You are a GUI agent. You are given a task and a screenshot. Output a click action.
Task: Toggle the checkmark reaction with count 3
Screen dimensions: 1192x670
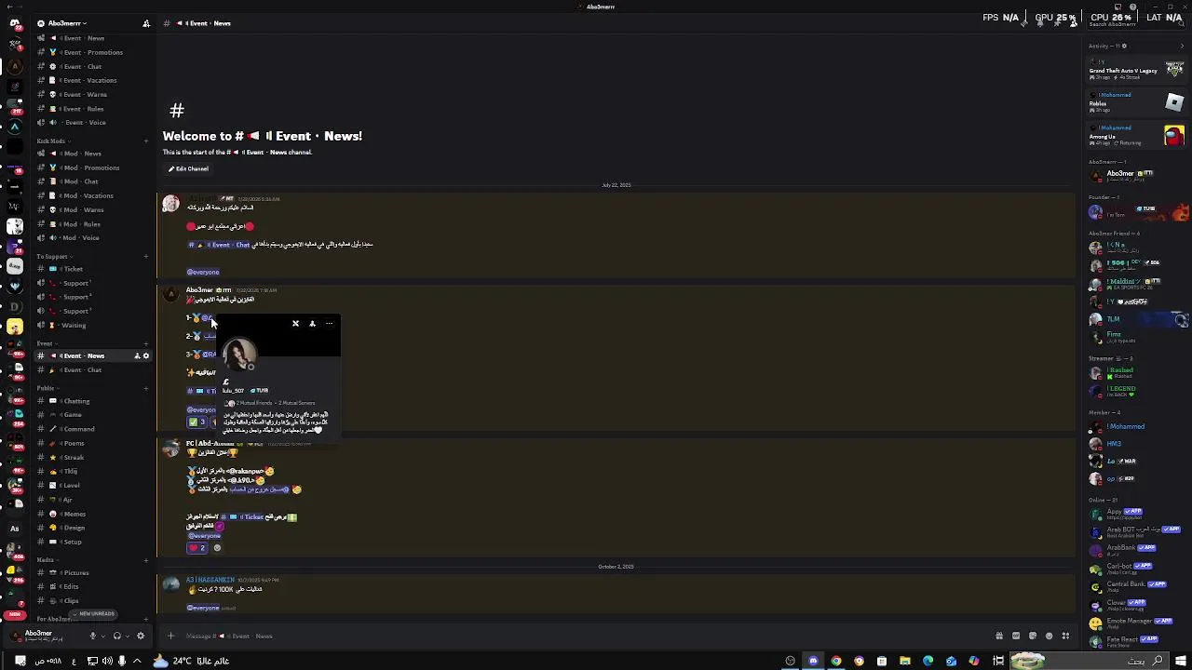click(197, 422)
